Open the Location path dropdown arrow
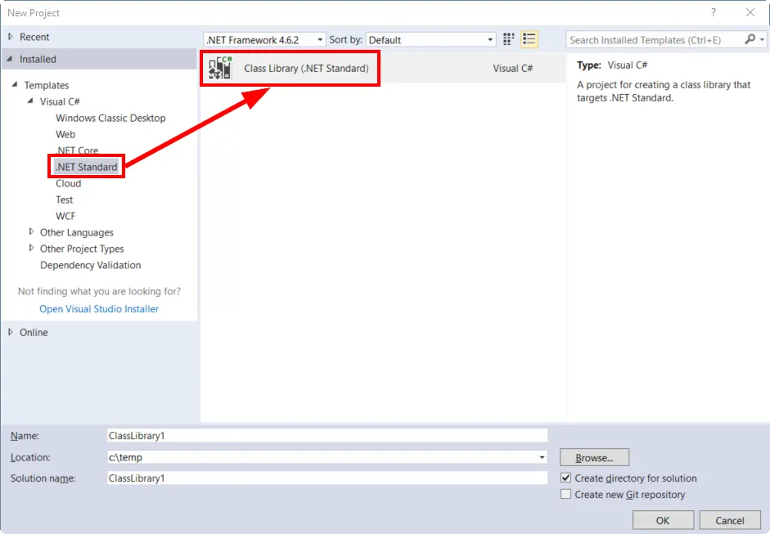Screen dimensions: 770x534 pyautogui.click(x=542, y=457)
